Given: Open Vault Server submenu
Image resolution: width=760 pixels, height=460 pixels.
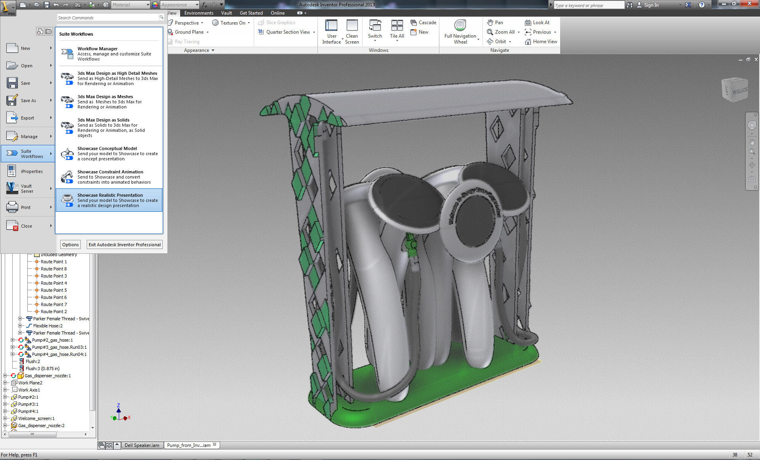Looking at the screenshot, I should pos(28,189).
